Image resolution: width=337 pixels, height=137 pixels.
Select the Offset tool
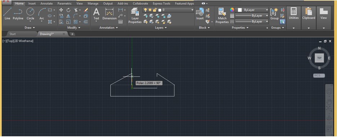86,22
